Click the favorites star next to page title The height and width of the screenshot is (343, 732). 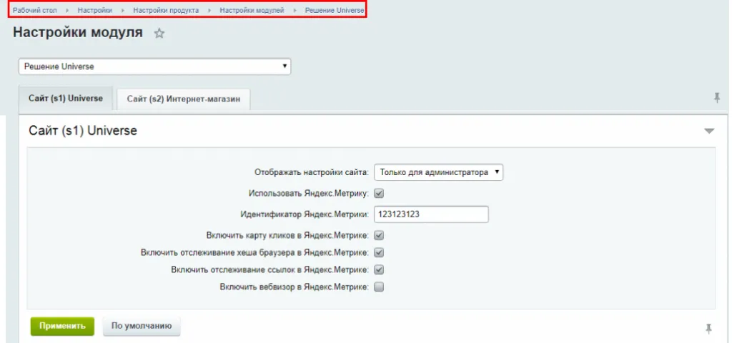(159, 34)
